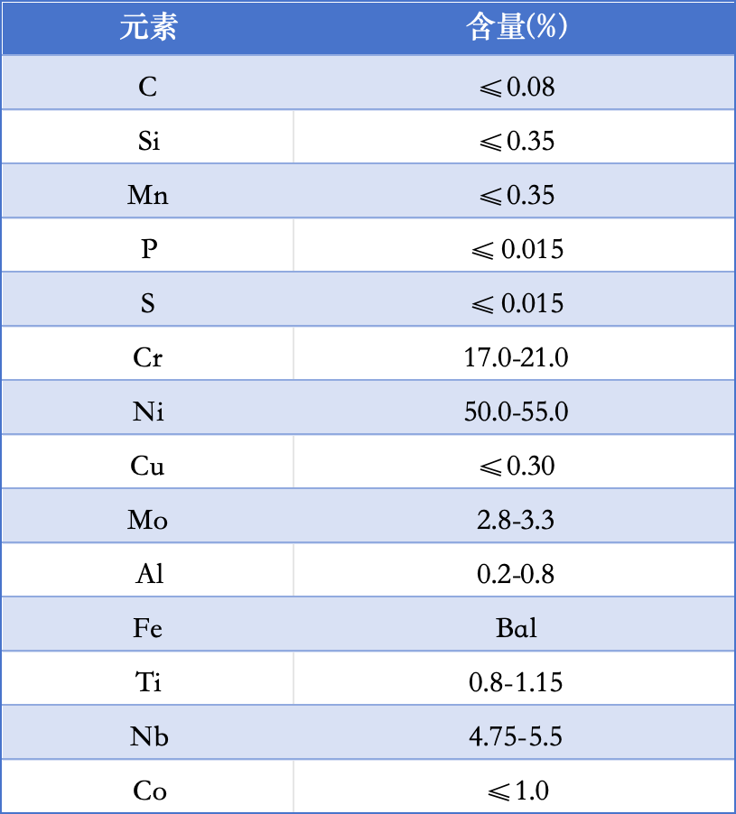The image size is (736, 814).
Task: Select the 2.8-3.3 content value
Action: point(516,520)
